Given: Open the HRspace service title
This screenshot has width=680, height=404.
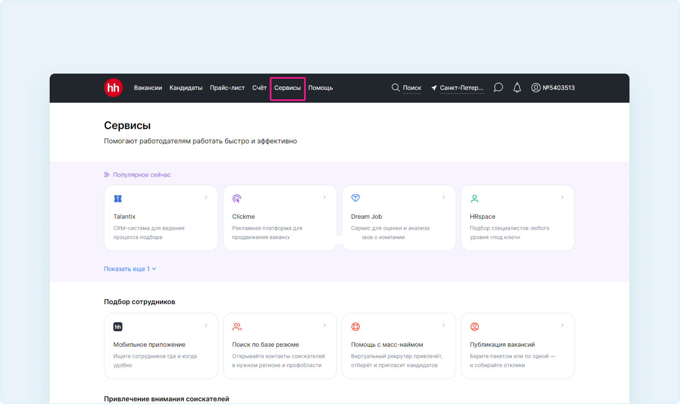Looking at the screenshot, I should pos(483,217).
